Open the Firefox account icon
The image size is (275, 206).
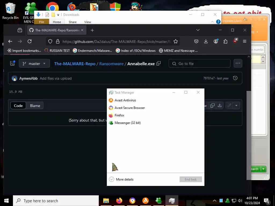click(216, 41)
